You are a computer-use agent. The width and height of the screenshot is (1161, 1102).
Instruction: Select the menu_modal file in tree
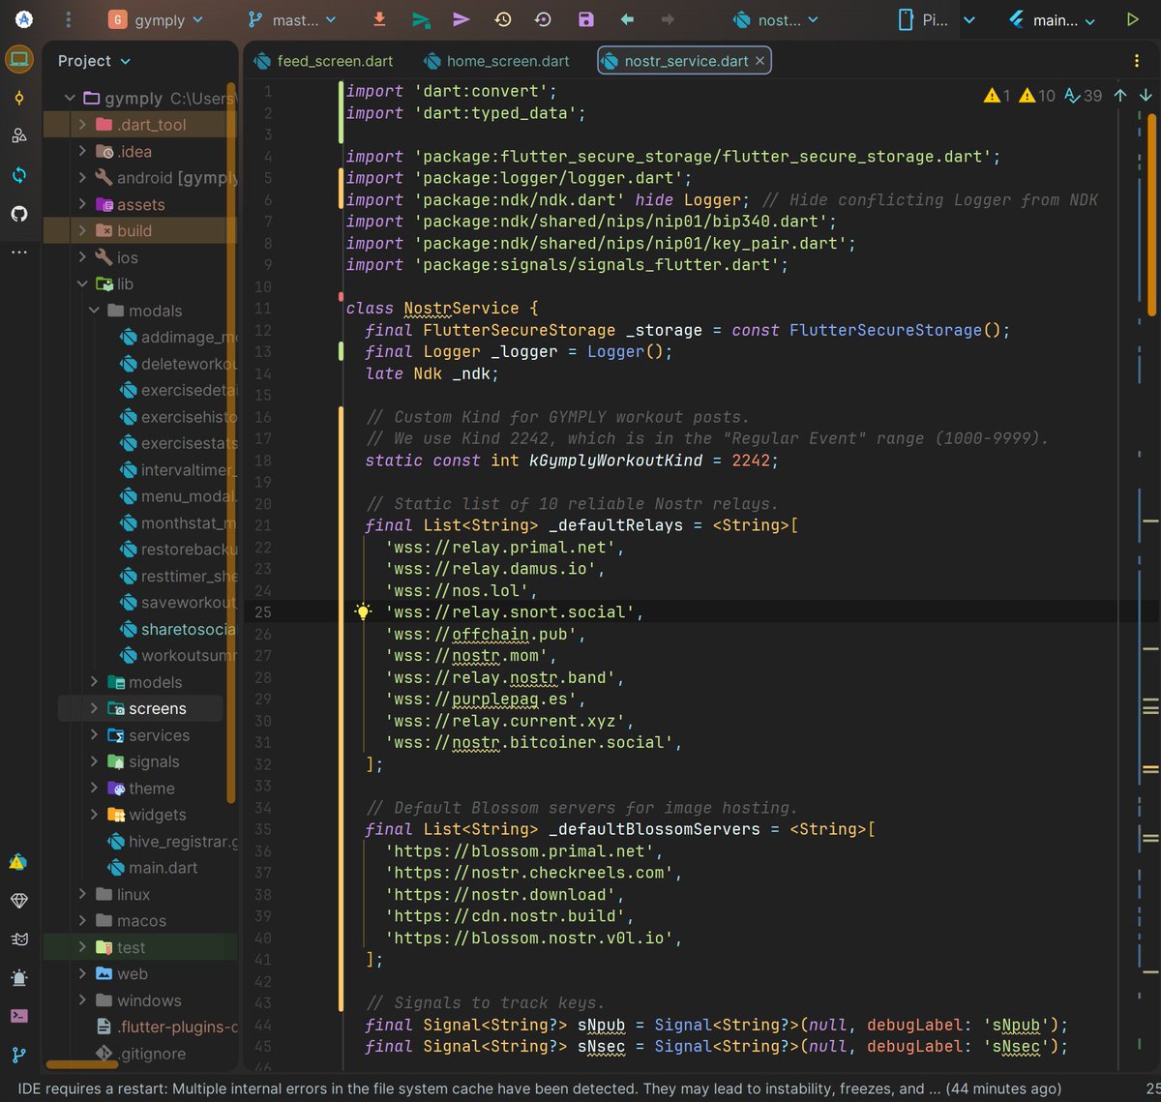click(177, 496)
